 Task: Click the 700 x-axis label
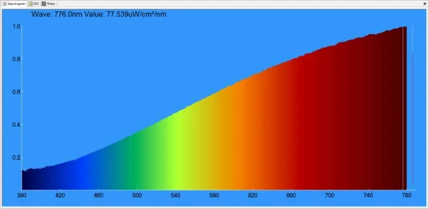pos(330,195)
